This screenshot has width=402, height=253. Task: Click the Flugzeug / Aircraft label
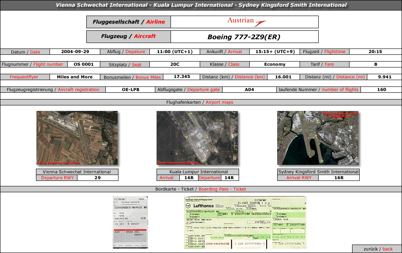[129, 37]
